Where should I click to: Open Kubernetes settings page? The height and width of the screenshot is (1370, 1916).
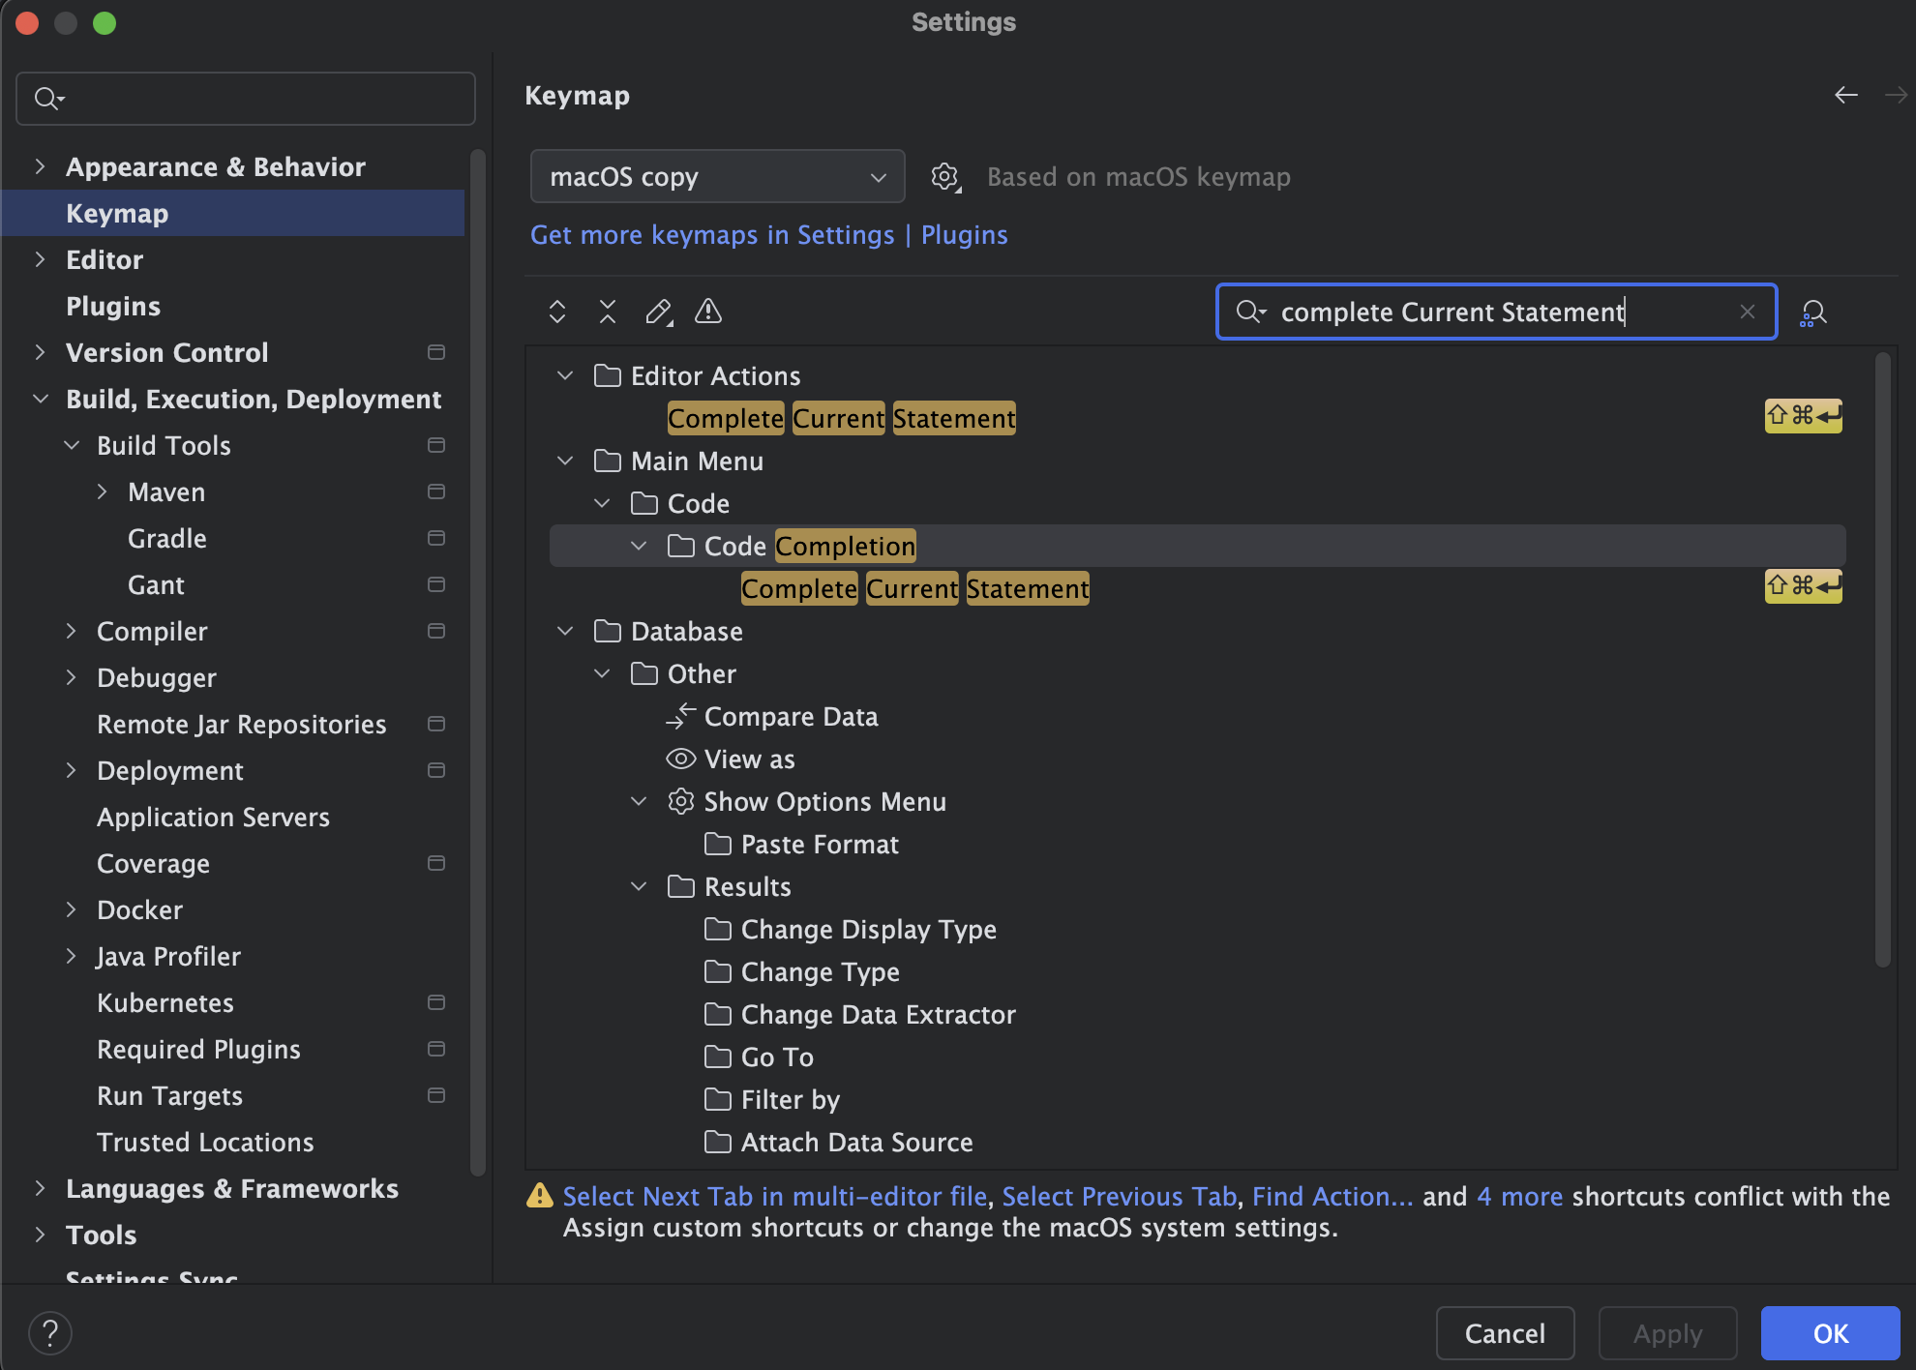[x=165, y=1002]
